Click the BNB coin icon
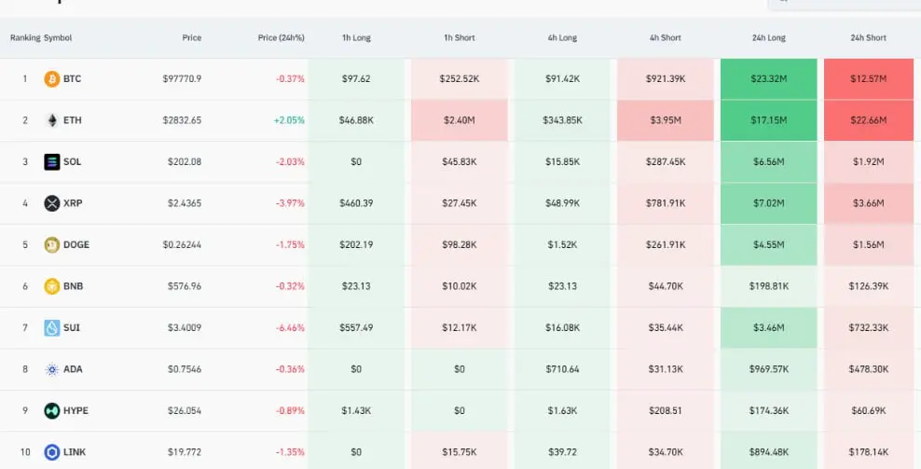Image resolution: width=921 pixels, height=469 pixels. [x=52, y=286]
